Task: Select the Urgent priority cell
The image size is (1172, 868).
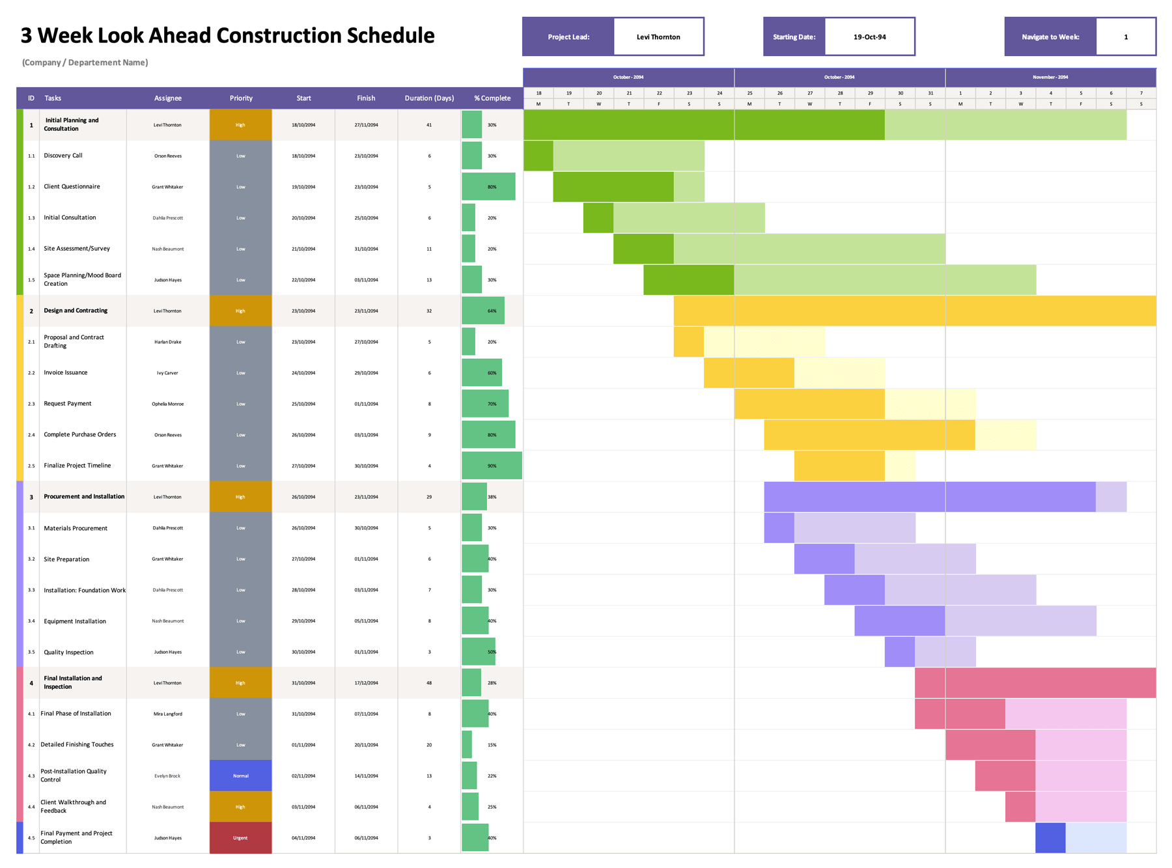Action: pyautogui.click(x=241, y=838)
